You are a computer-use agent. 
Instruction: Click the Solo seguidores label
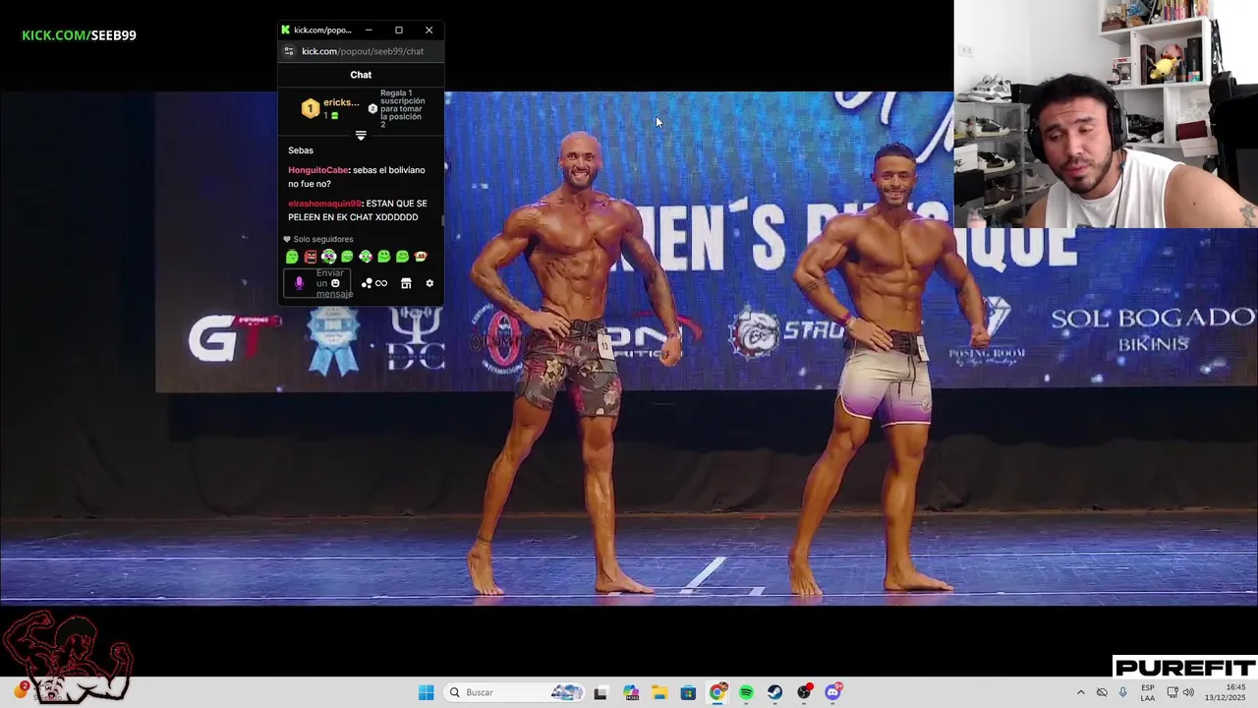323,239
